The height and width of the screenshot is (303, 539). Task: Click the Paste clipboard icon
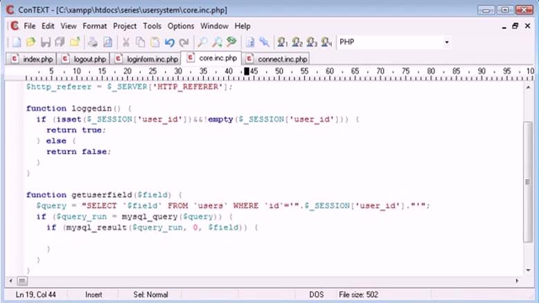[x=155, y=42]
